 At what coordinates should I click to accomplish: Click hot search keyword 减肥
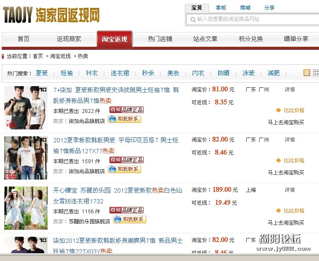click(x=274, y=73)
